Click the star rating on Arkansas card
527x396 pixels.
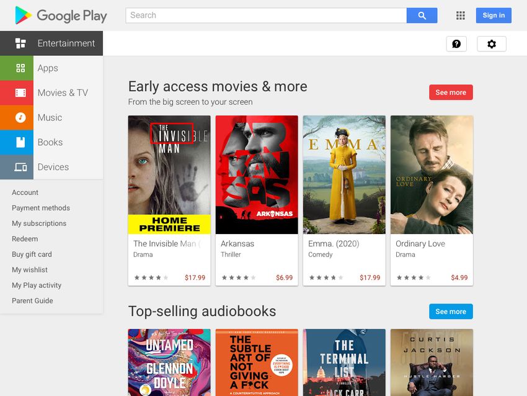click(239, 277)
